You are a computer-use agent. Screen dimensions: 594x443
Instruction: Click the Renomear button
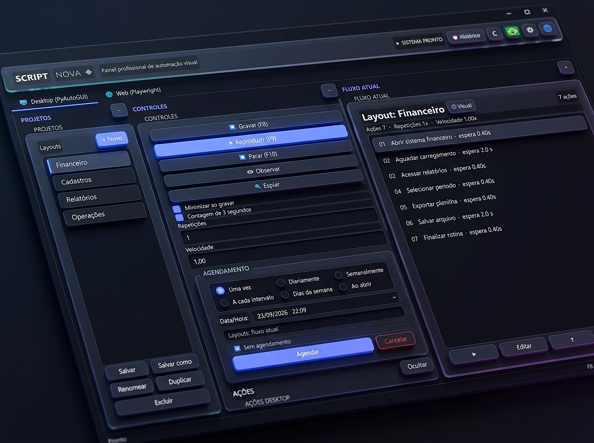tap(132, 389)
